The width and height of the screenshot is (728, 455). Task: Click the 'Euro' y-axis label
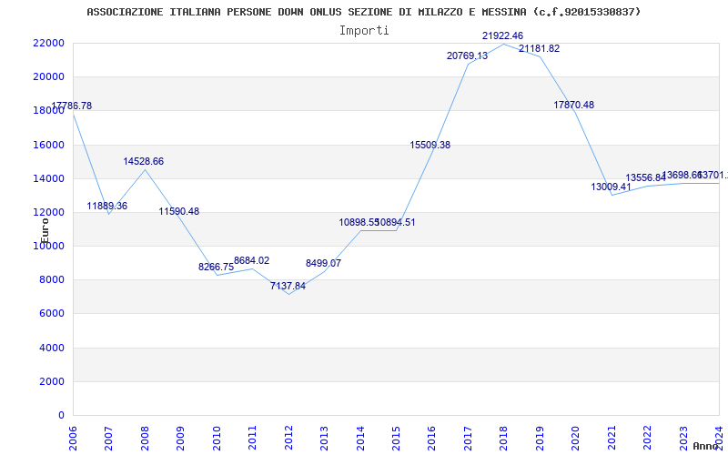(x=45, y=231)
